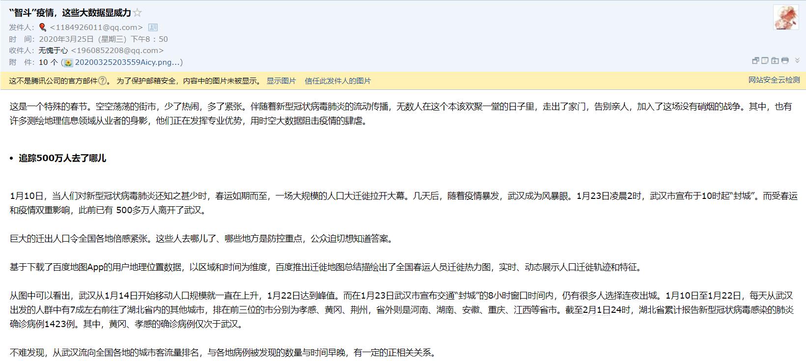Open attachment 20200325203559Aicy.png
The height and width of the screenshot is (361, 806).
[123, 62]
